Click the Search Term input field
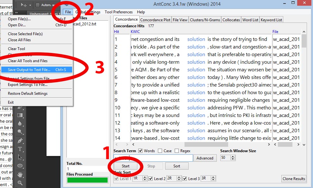 pos(153,158)
